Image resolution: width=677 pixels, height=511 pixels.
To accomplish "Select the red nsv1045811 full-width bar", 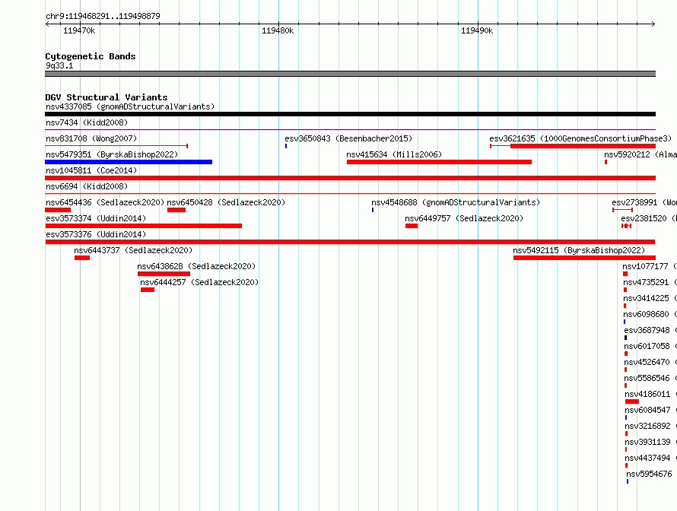I will 350,178.
